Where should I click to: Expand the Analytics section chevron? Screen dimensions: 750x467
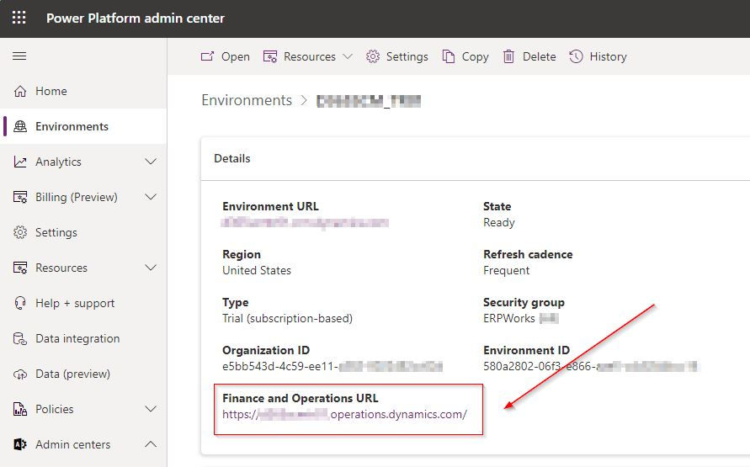pos(151,162)
